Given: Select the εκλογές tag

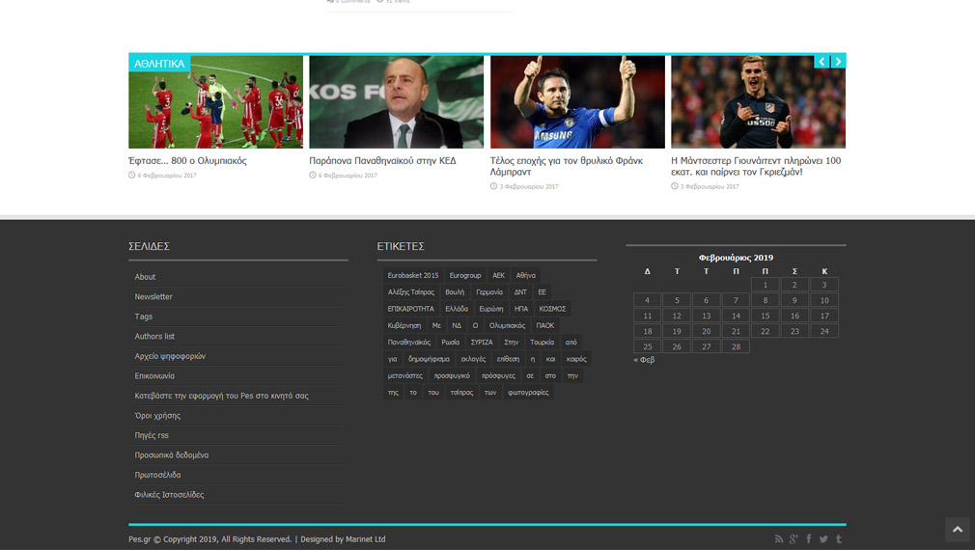Looking at the screenshot, I should click(473, 359).
